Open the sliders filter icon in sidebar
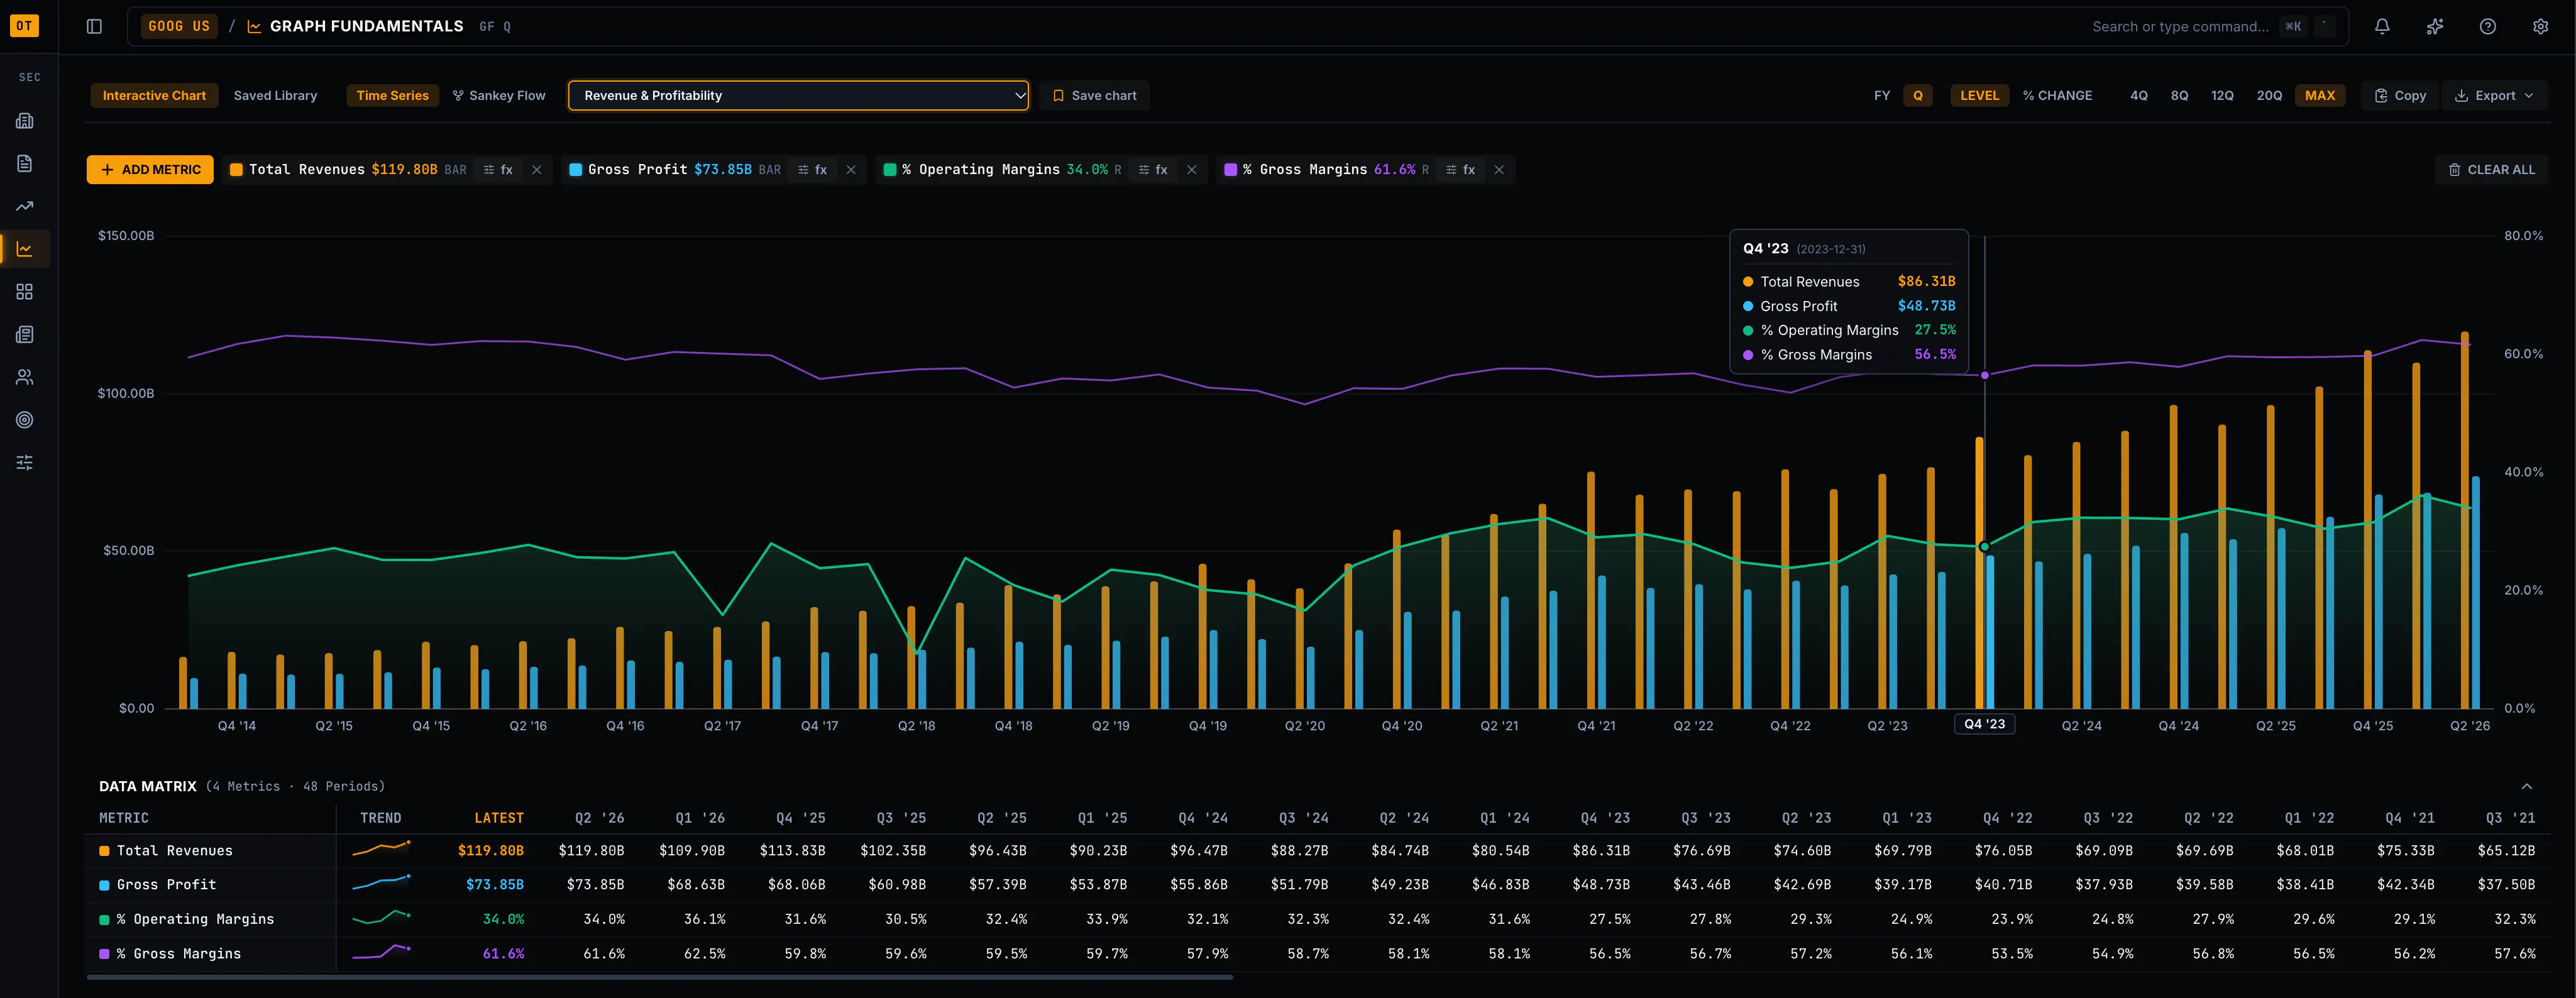2576x998 pixels. (25, 463)
